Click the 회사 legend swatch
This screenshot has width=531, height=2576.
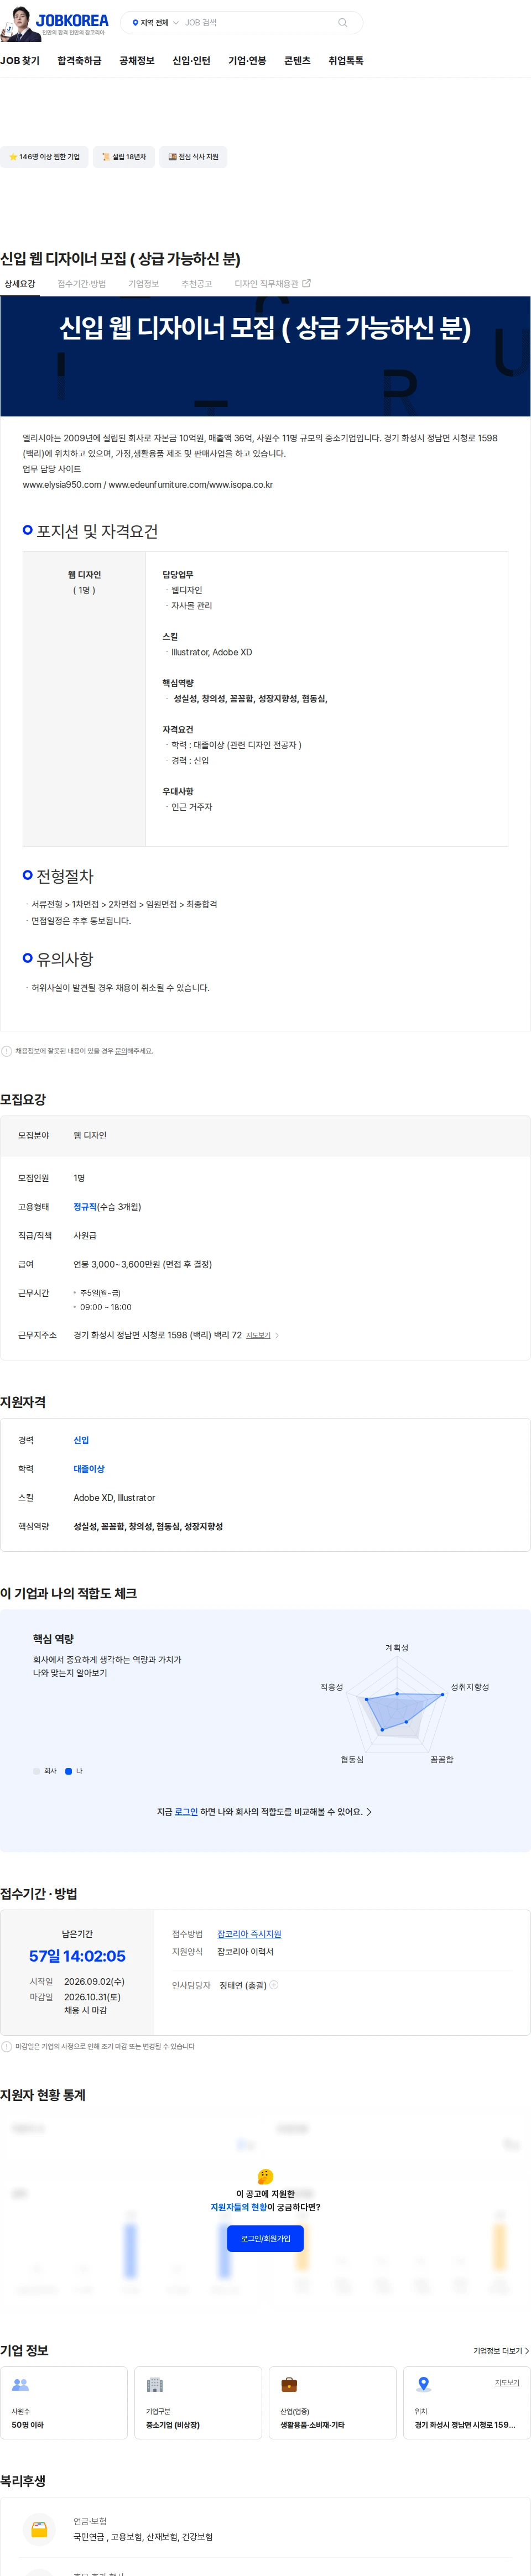pos(37,1770)
